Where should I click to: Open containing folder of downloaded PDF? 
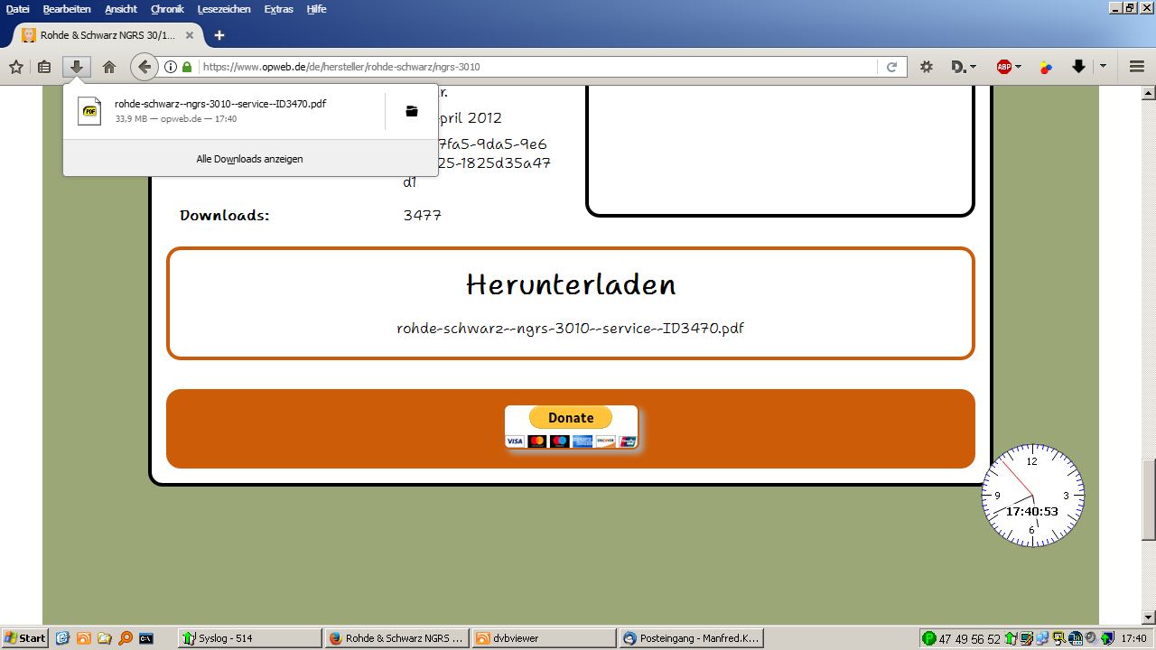(412, 111)
